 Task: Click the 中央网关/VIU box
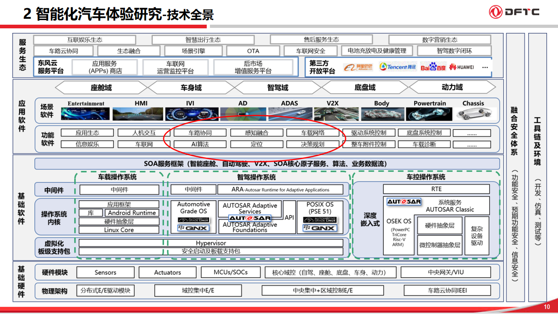[x=445, y=272]
